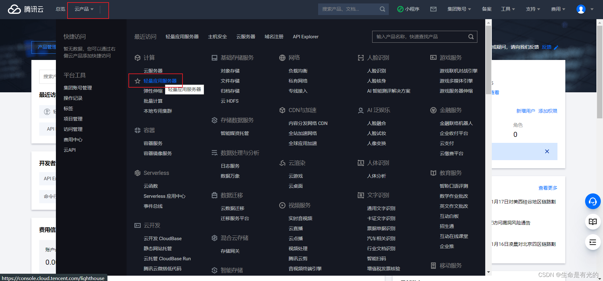Click the page scrollbar thumb
The width and height of the screenshot is (603, 281).
pos(600,72)
